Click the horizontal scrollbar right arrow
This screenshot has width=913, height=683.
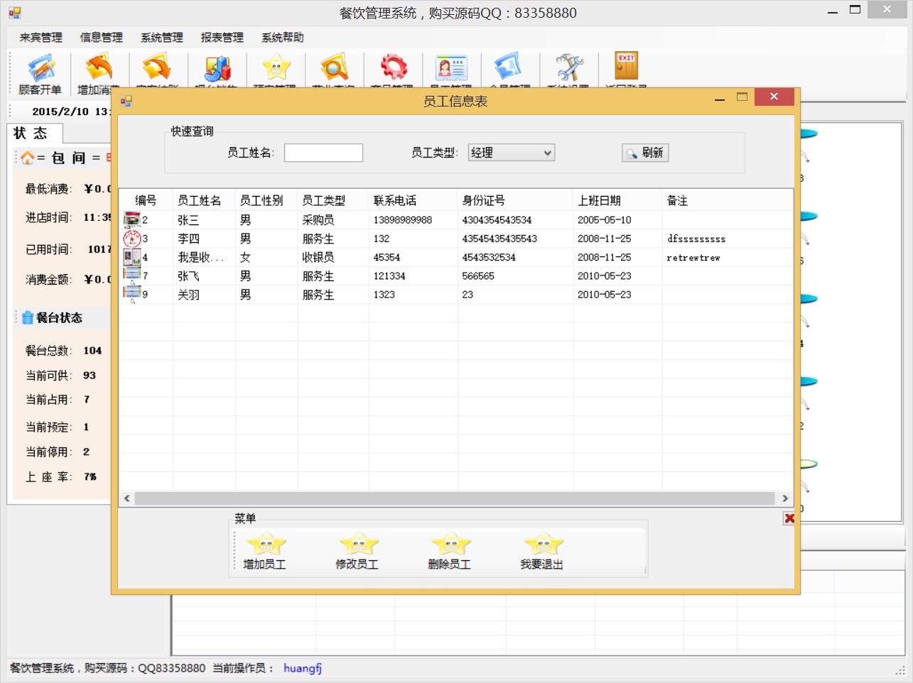(x=785, y=498)
